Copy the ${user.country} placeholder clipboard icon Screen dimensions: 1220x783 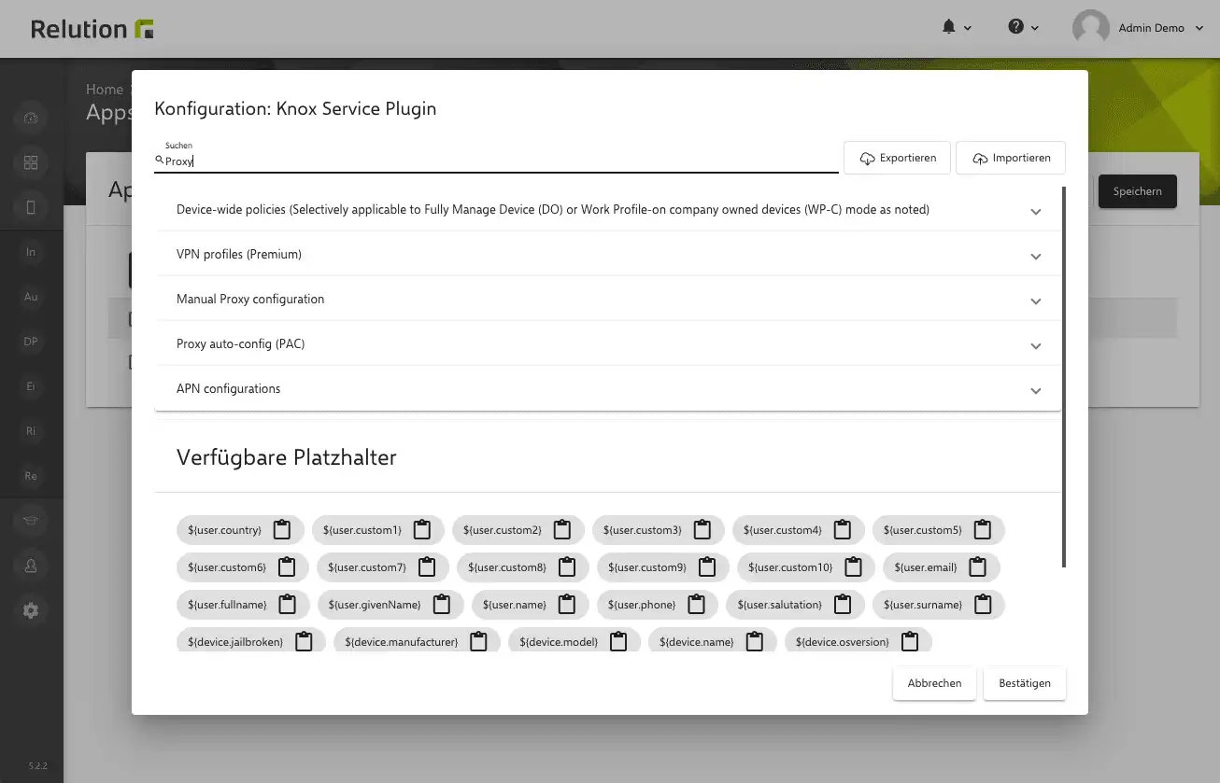coord(282,530)
